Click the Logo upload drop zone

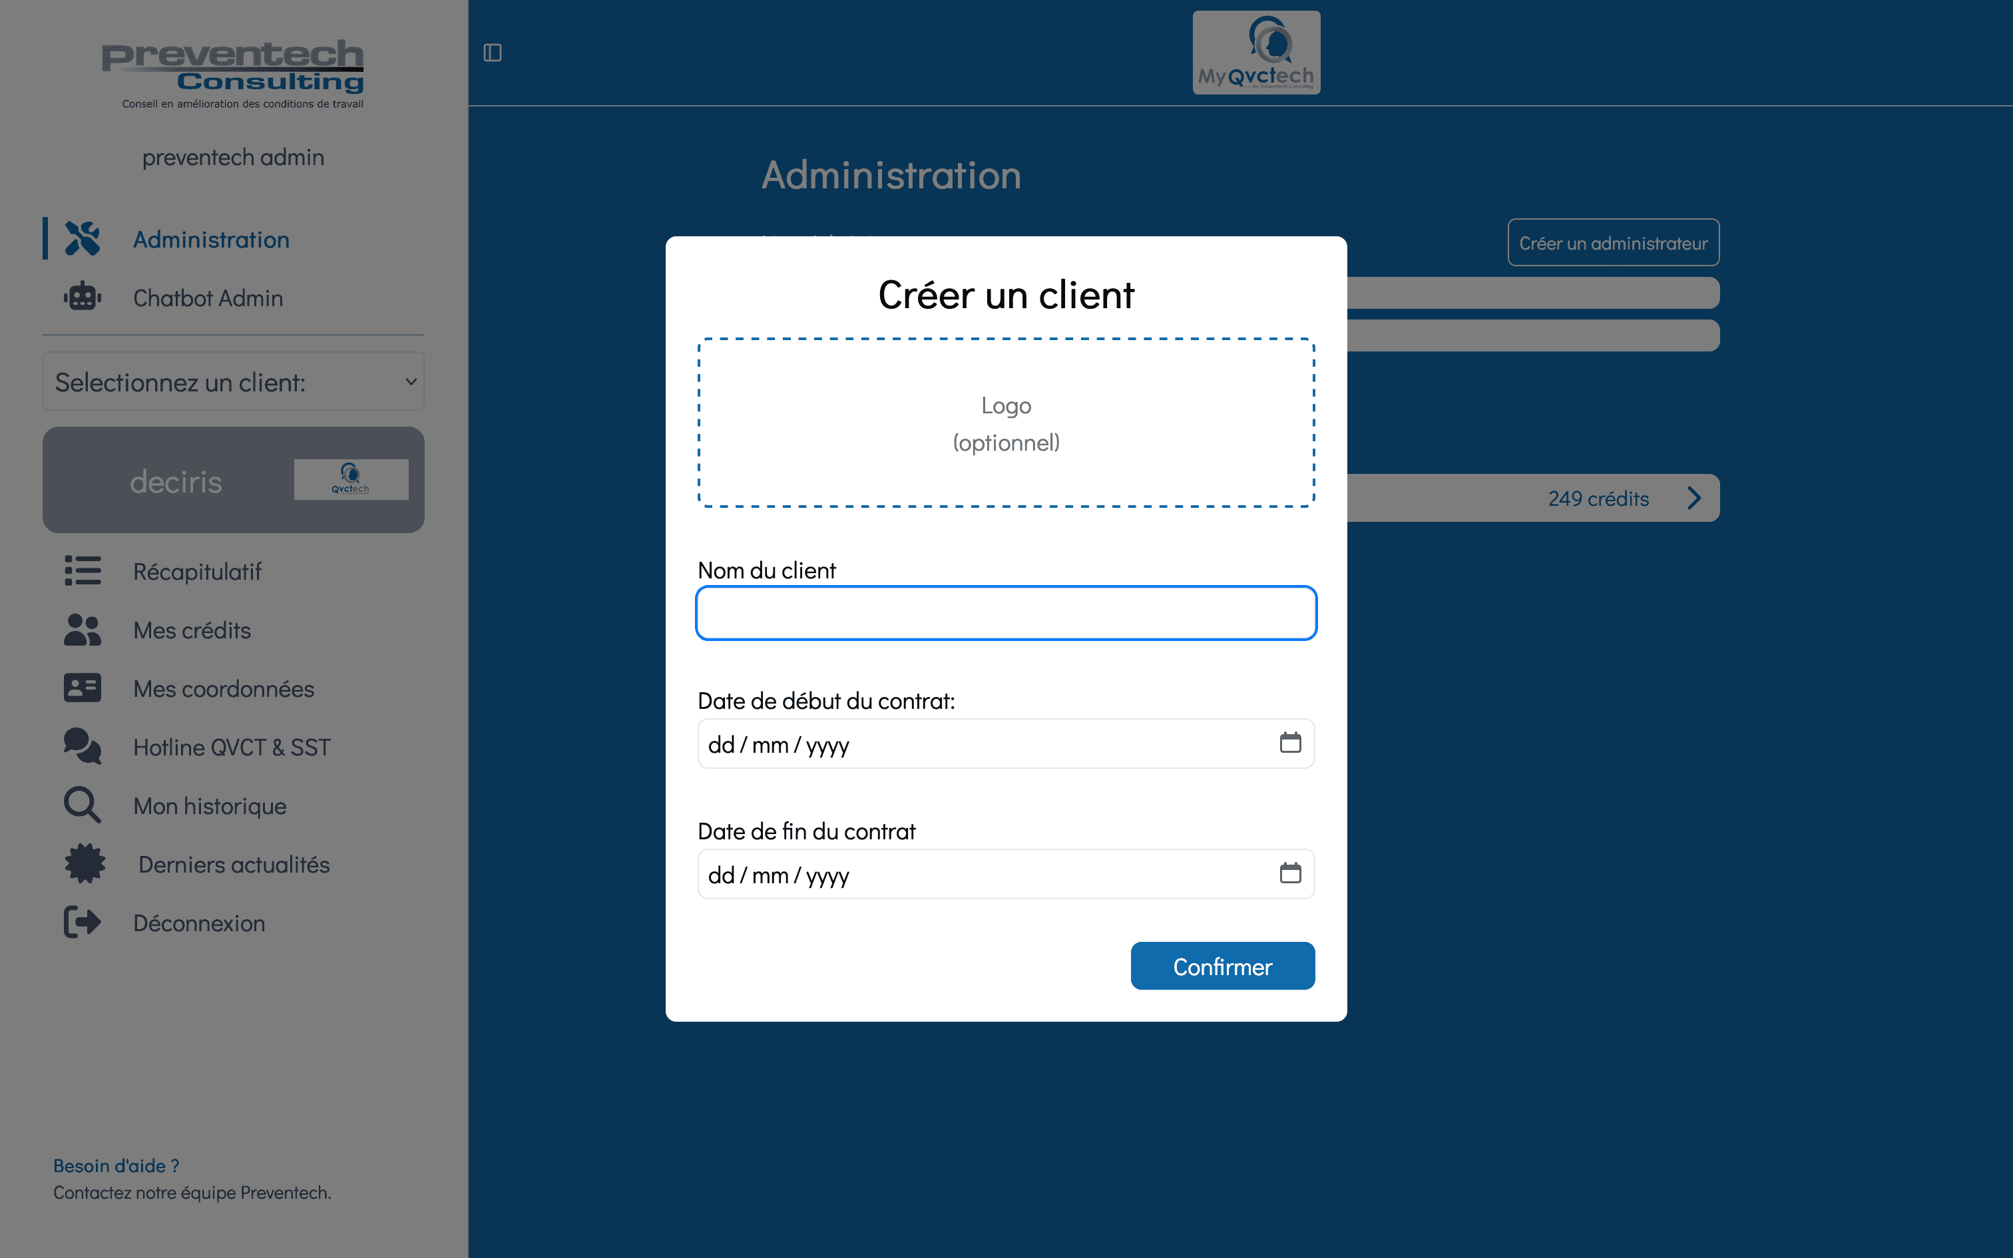point(1006,423)
